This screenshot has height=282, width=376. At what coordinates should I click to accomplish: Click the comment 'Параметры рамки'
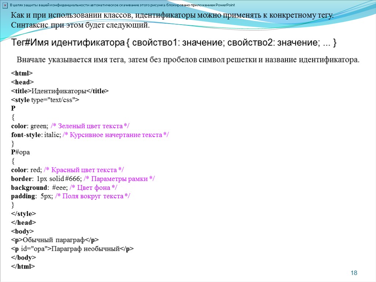[119, 179]
